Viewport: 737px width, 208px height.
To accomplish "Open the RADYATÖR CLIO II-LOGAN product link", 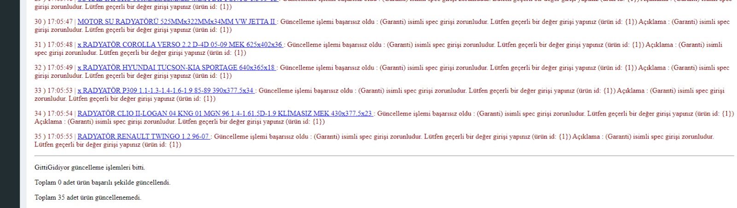I will 225,114.
